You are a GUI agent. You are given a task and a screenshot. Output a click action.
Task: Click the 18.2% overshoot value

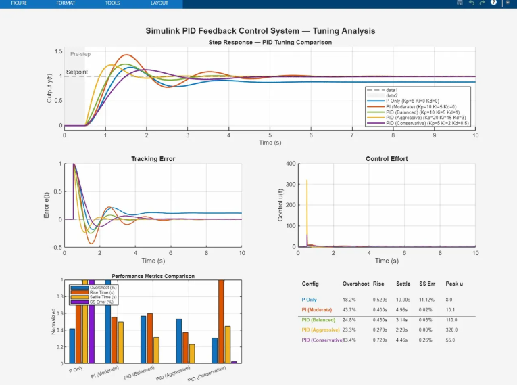point(349,300)
